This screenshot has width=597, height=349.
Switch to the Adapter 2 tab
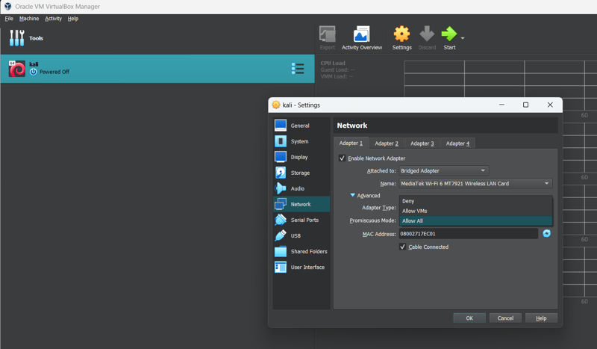tap(387, 143)
